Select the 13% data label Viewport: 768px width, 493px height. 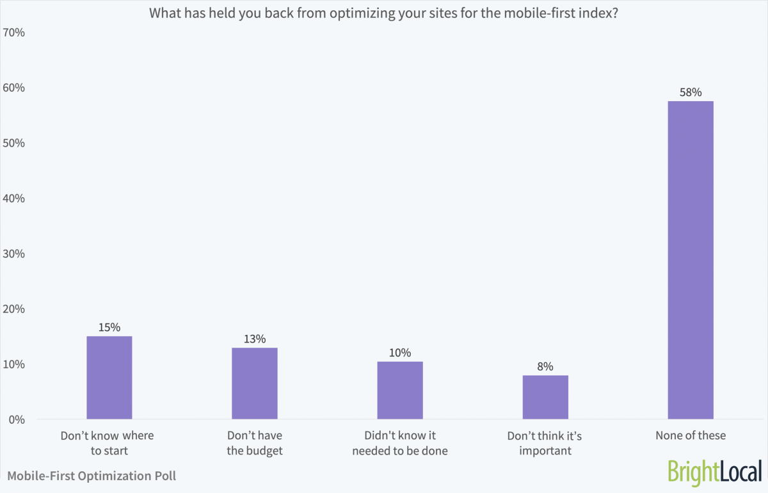[255, 339]
